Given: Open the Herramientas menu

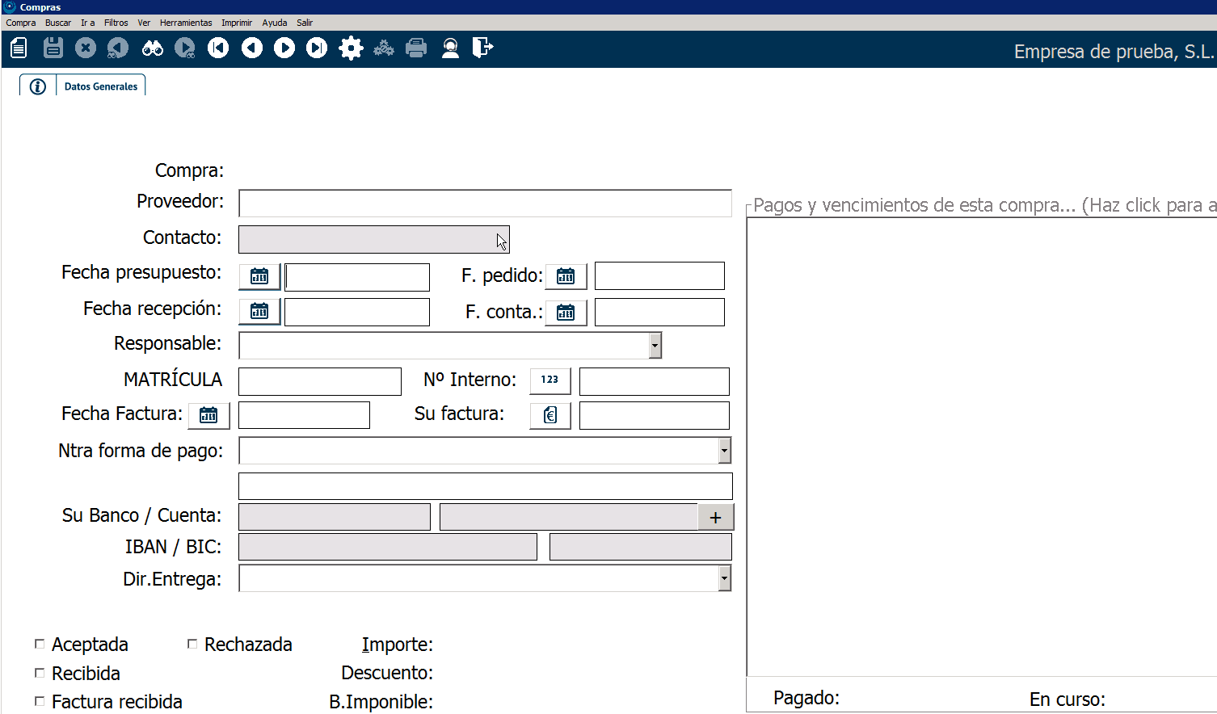Looking at the screenshot, I should click(186, 23).
